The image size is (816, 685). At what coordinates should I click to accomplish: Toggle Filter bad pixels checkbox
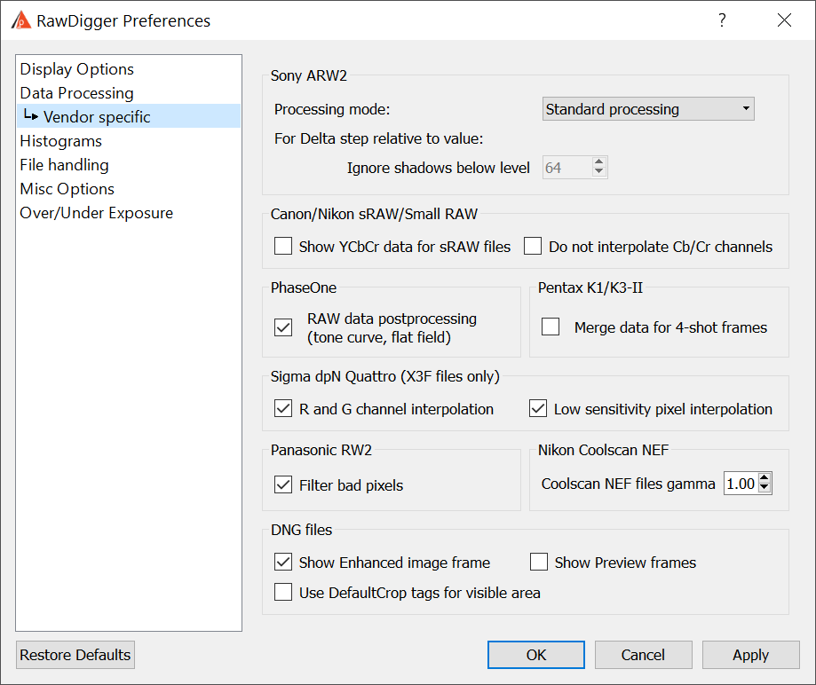(283, 484)
